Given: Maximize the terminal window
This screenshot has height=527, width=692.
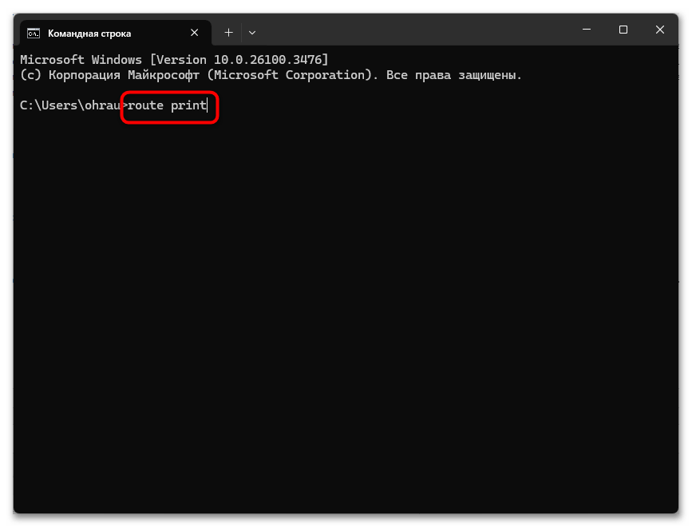Looking at the screenshot, I should [x=623, y=30].
